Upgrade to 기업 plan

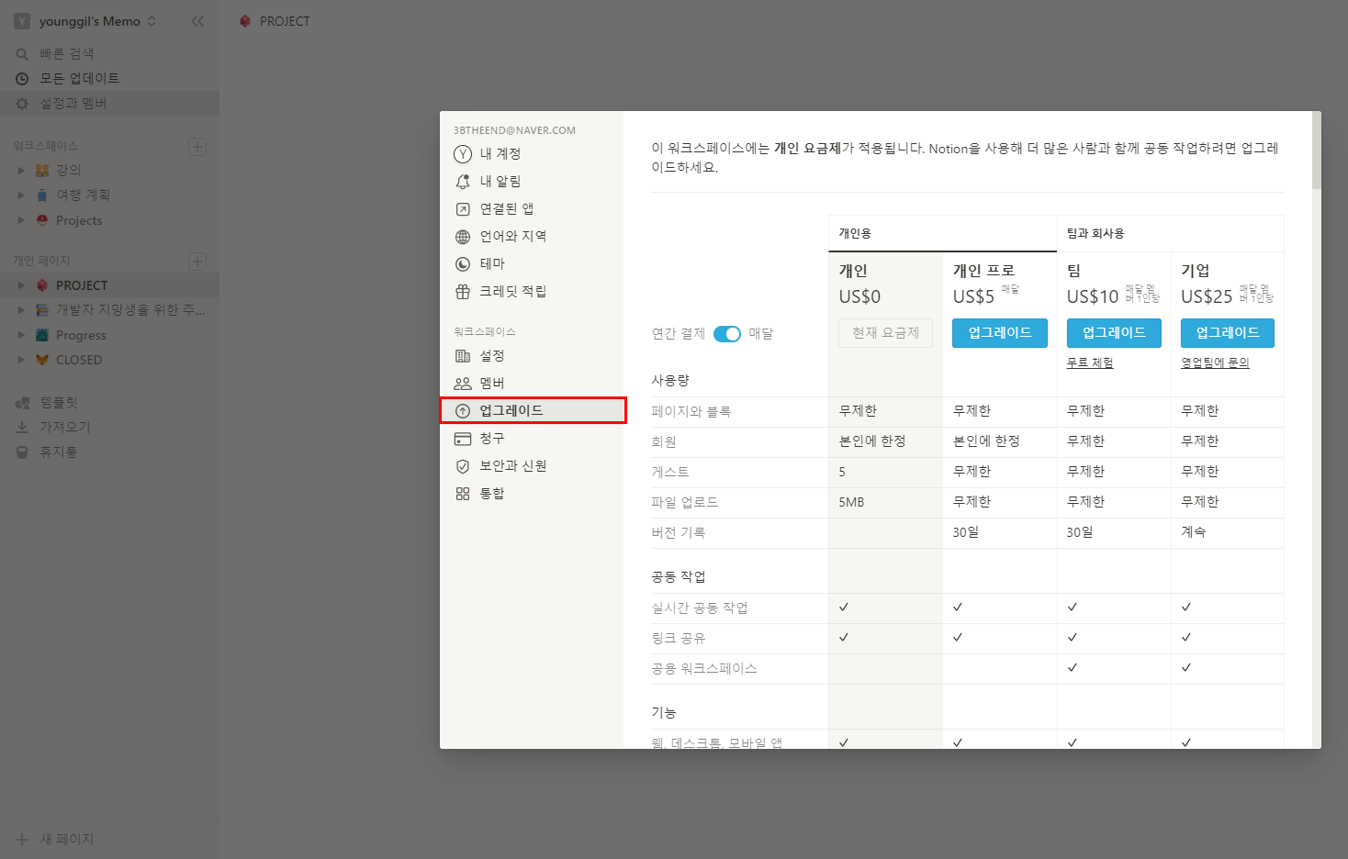point(1228,333)
